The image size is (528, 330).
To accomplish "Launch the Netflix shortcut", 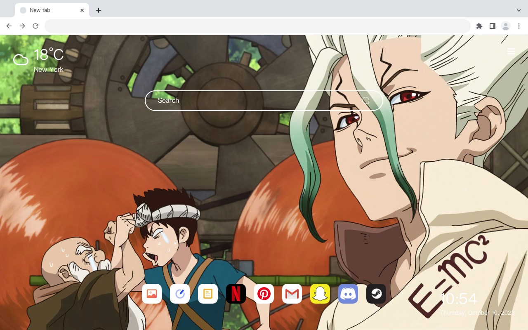I will 236,294.
